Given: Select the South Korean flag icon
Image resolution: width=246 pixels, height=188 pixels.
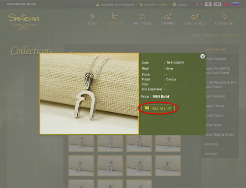Looking at the screenshot, I should click(x=217, y=4).
